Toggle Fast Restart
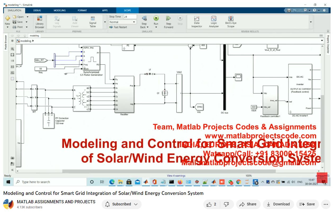This screenshot has width=333, height=212. pos(118,27)
